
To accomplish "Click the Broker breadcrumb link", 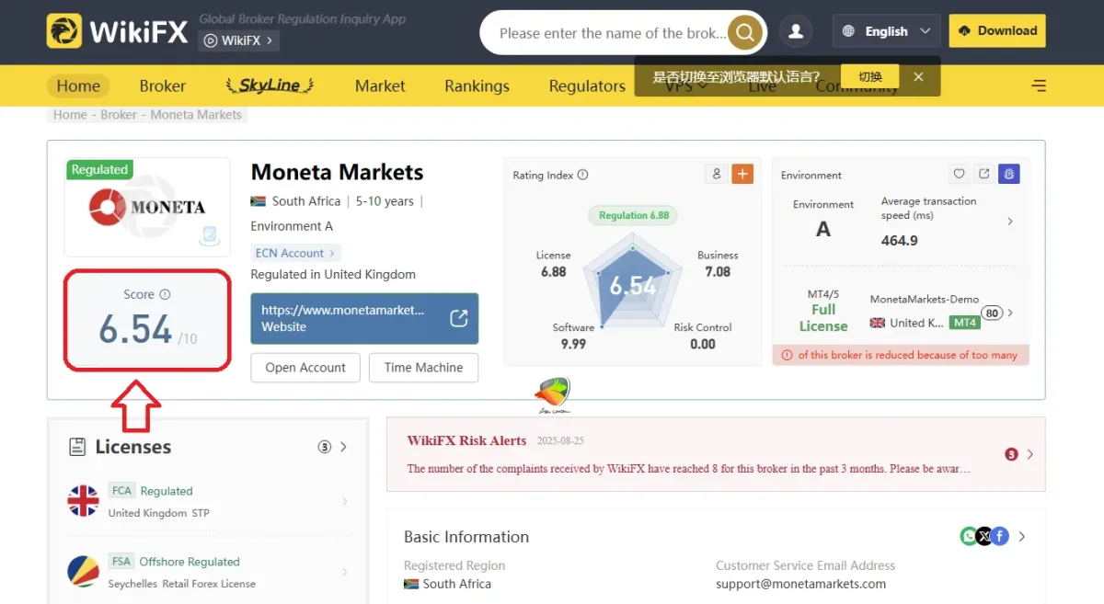I will [x=119, y=115].
